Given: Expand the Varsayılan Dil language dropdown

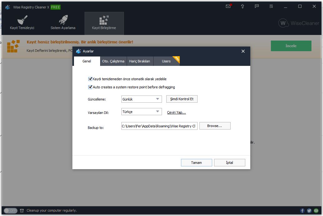Looking at the screenshot, I should (x=141, y=112).
